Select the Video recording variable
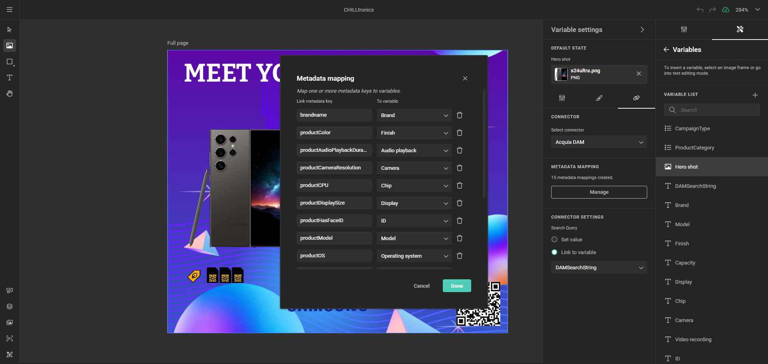Image resolution: width=768 pixels, height=364 pixels. coord(712,339)
